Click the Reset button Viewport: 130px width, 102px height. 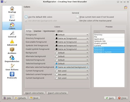[x=34, y=98]
